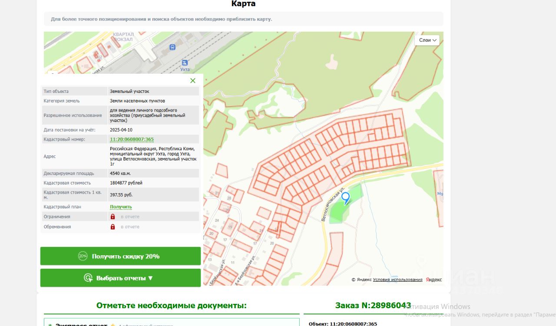Click the 20% badge icon on discount button

pos(83,256)
